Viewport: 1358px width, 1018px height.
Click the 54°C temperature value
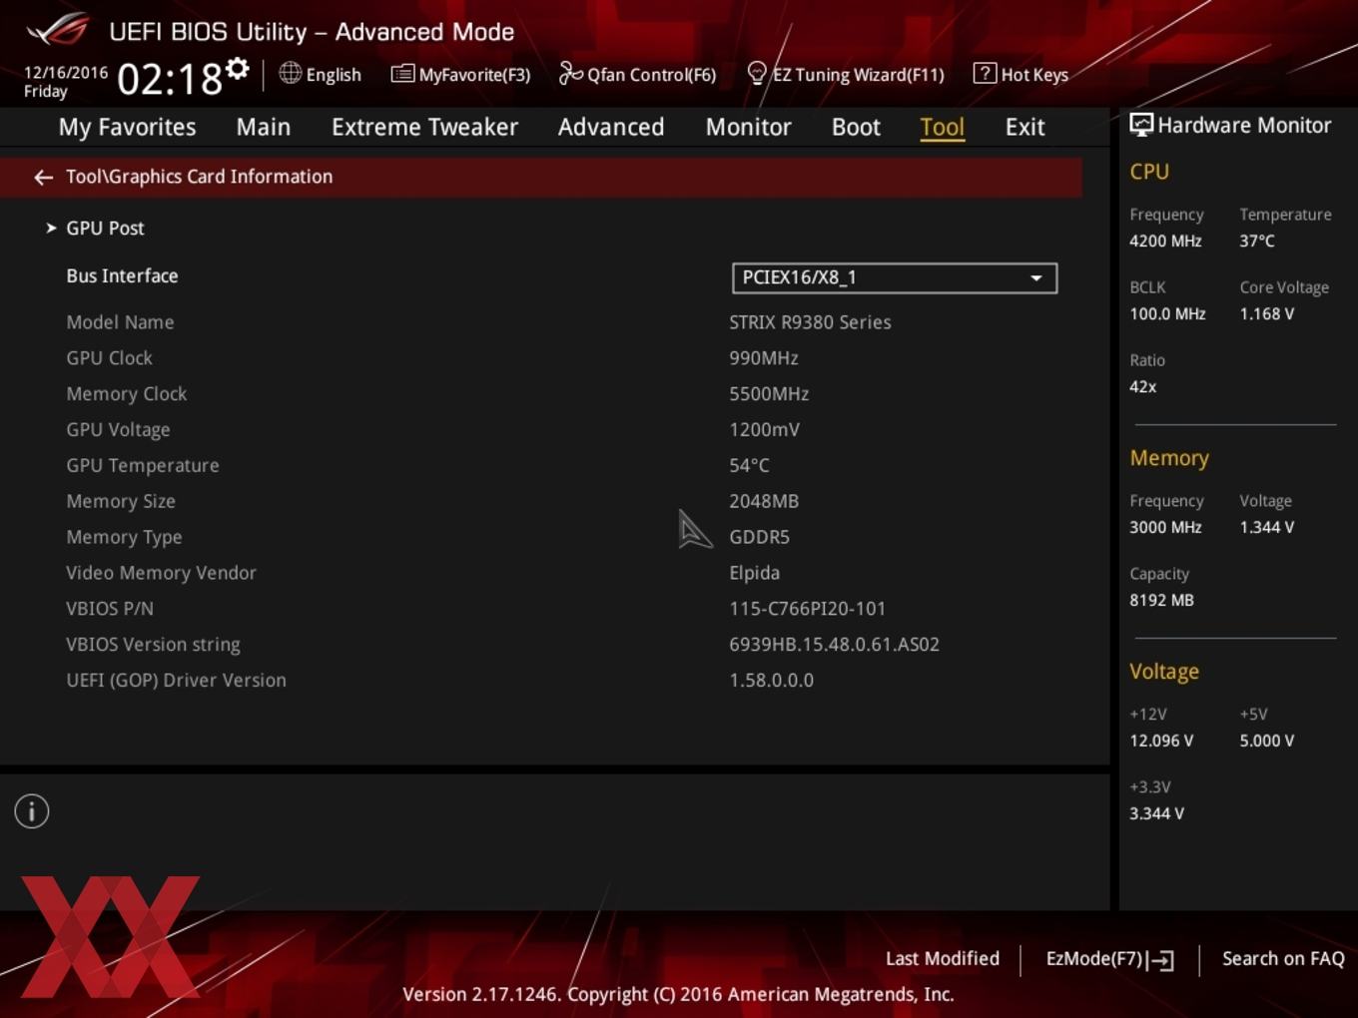pos(749,466)
